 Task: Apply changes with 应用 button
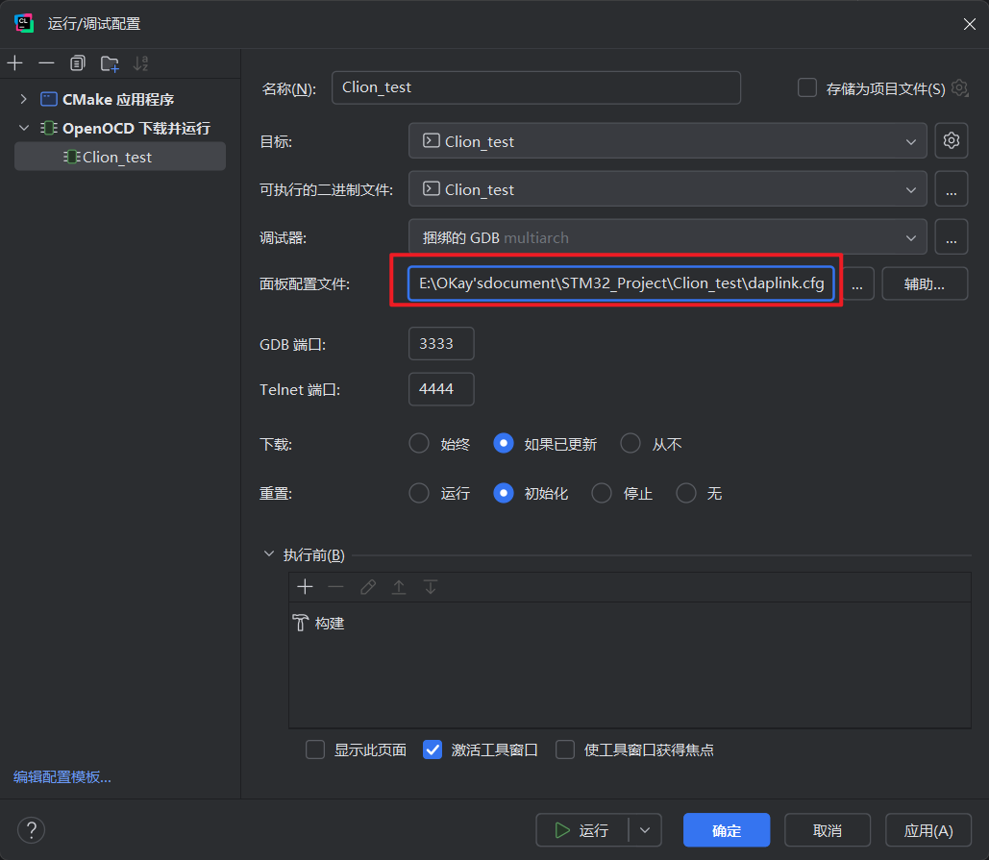[x=928, y=830]
